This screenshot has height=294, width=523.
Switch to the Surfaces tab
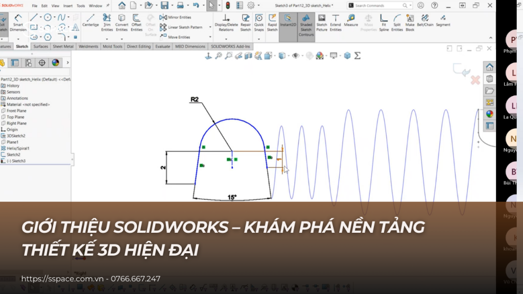point(41,46)
